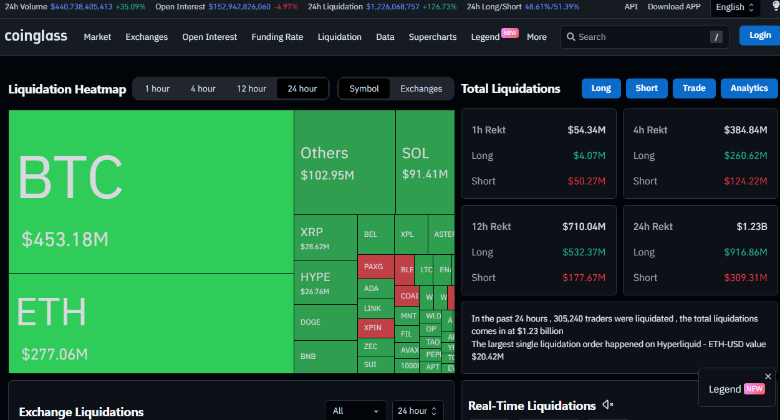Image resolution: width=780 pixels, height=420 pixels.
Task: Close the Legend popup
Action: pyautogui.click(x=768, y=376)
